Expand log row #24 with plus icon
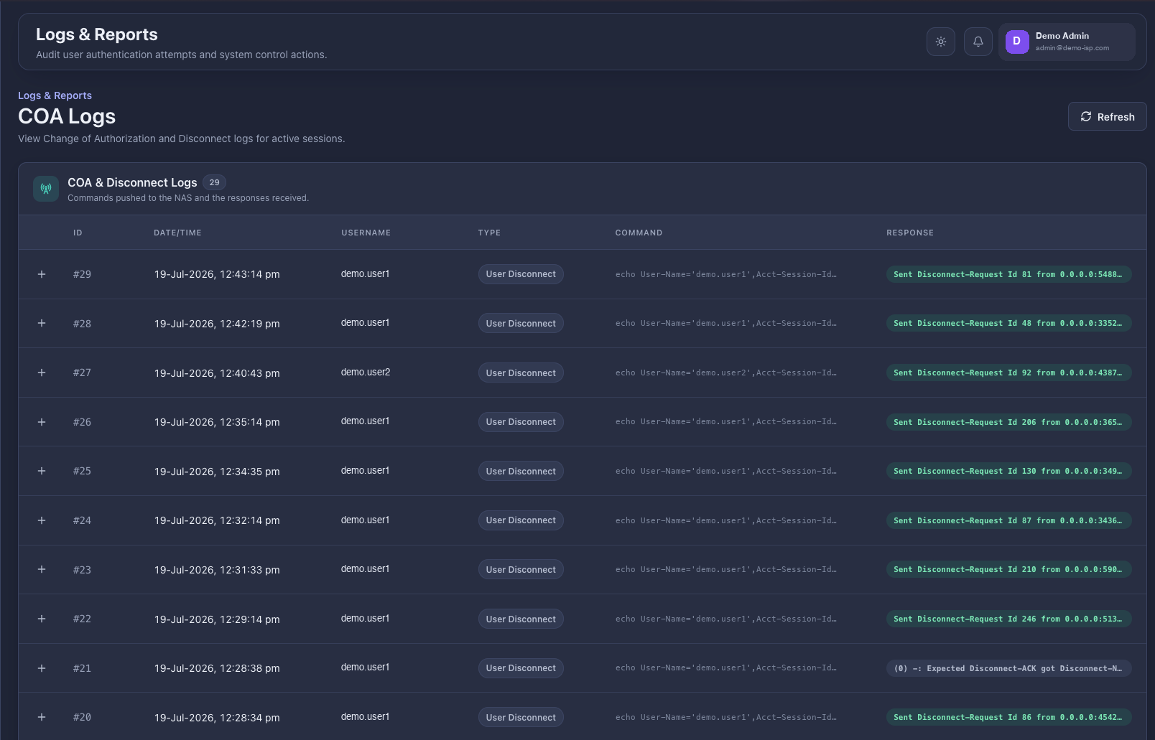The height and width of the screenshot is (740, 1155). click(x=42, y=520)
